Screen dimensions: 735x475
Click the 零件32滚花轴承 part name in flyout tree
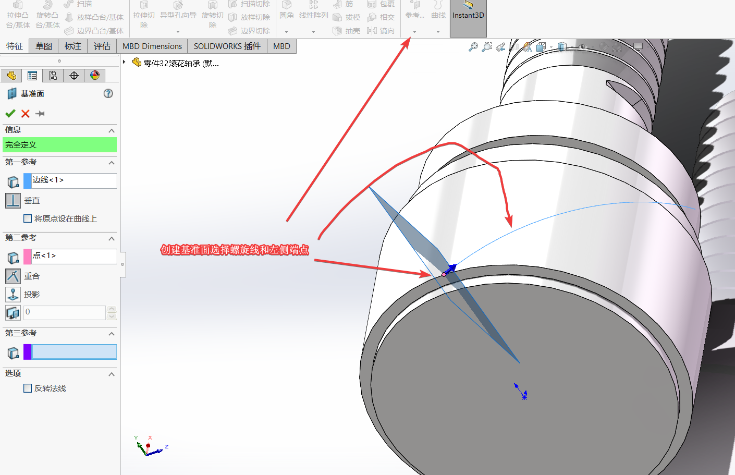point(180,63)
